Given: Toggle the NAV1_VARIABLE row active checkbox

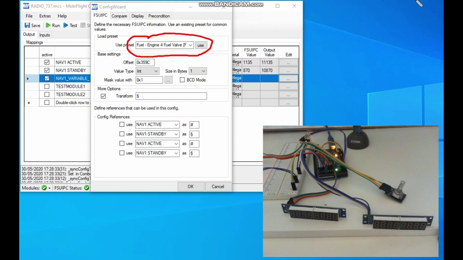Looking at the screenshot, I should pyautogui.click(x=47, y=78).
